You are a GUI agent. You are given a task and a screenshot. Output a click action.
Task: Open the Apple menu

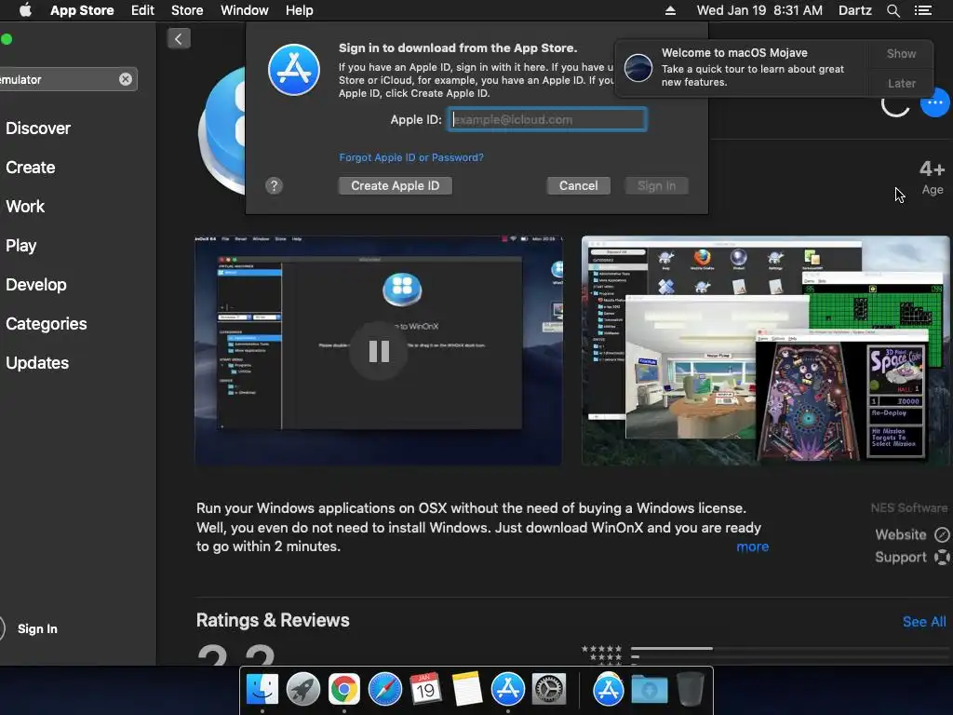click(25, 10)
